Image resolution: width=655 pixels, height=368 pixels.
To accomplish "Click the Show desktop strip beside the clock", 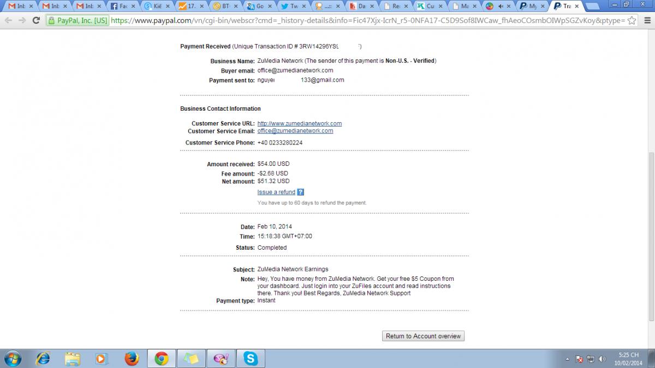I will pos(651,358).
